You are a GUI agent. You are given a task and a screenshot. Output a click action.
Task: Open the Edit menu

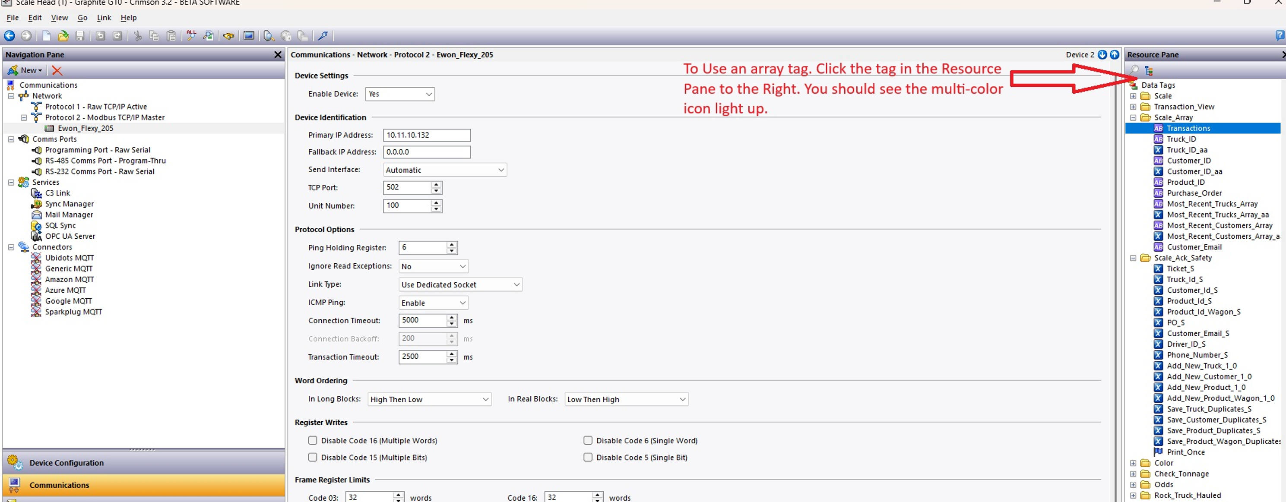[35, 17]
